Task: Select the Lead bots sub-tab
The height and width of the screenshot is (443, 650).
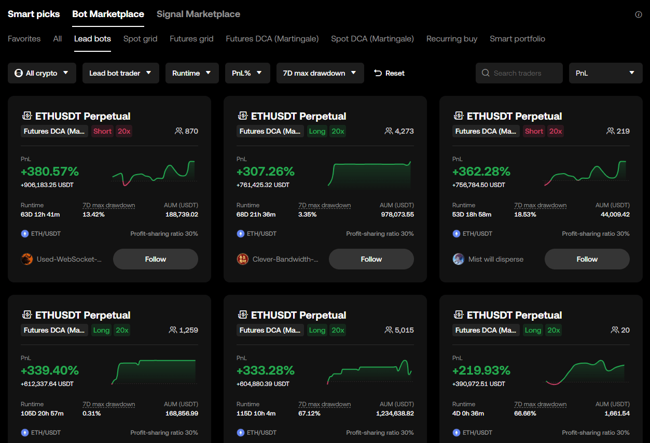Action: [x=92, y=39]
